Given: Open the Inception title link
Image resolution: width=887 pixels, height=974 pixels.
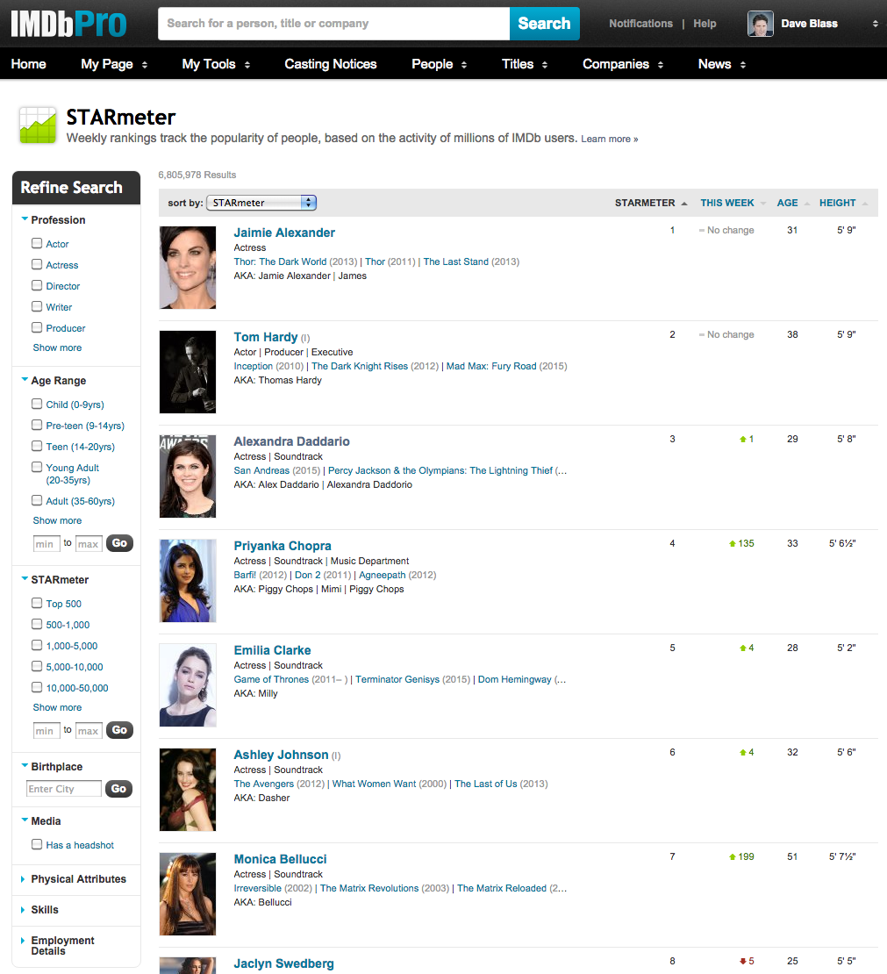Looking at the screenshot, I should 254,367.
